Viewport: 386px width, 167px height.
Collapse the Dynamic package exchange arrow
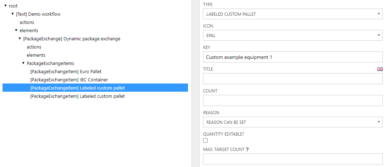20,39
